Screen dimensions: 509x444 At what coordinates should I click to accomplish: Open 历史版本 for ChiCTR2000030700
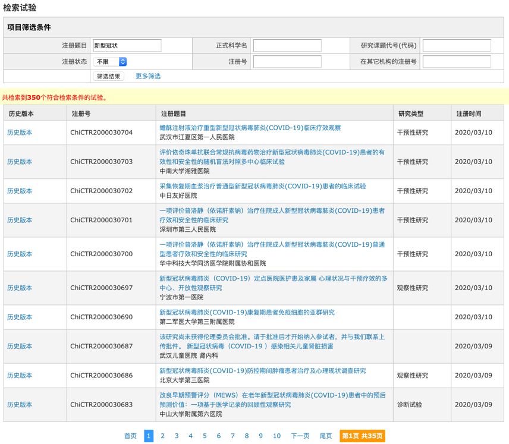click(x=20, y=254)
